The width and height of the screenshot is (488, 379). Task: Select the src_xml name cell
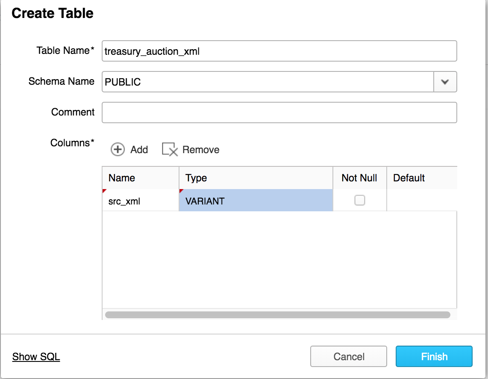140,201
